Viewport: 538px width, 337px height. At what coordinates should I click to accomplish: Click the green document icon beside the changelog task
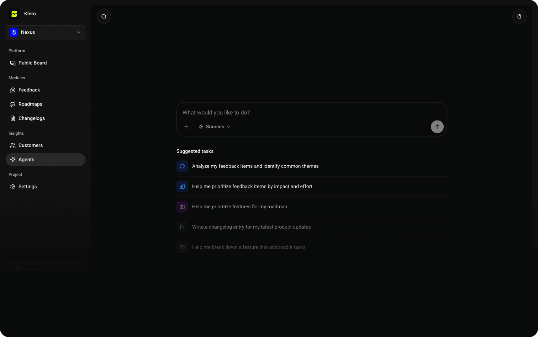tap(182, 226)
